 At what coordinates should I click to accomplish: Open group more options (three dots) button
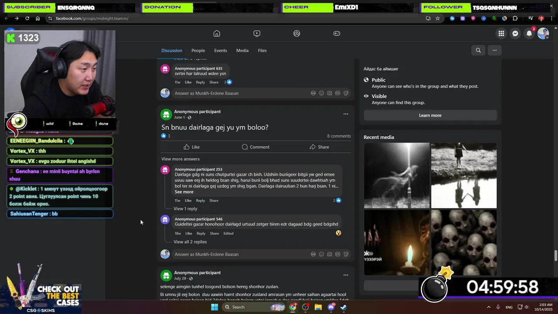click(494, 50)
